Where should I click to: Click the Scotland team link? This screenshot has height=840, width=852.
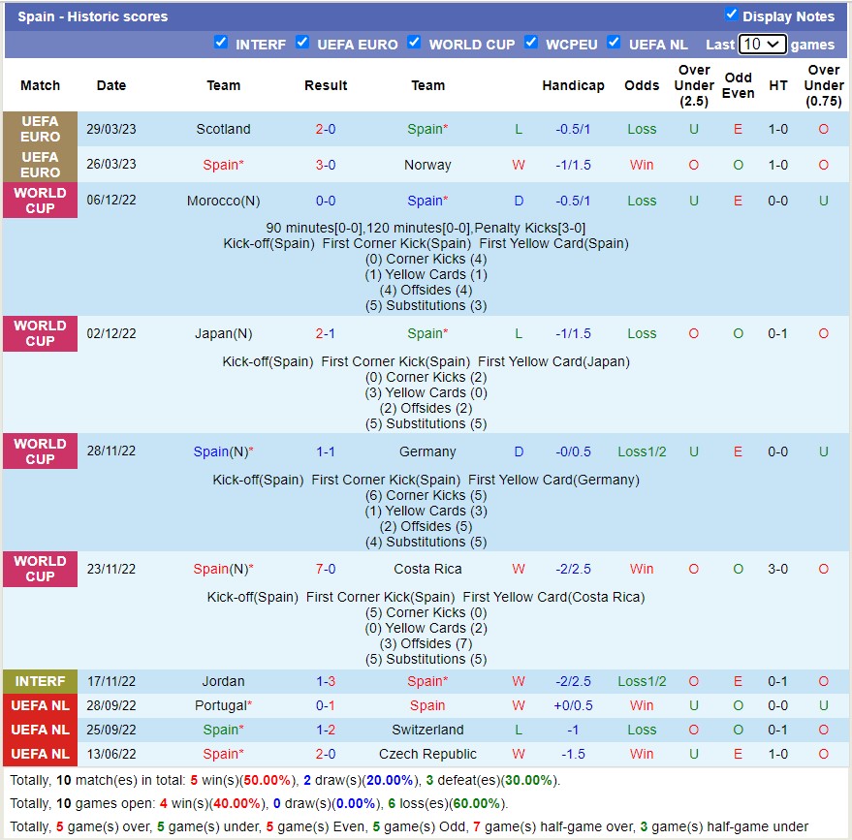(223, 129)
